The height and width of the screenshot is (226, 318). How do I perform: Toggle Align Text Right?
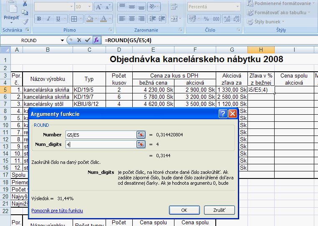141,19
